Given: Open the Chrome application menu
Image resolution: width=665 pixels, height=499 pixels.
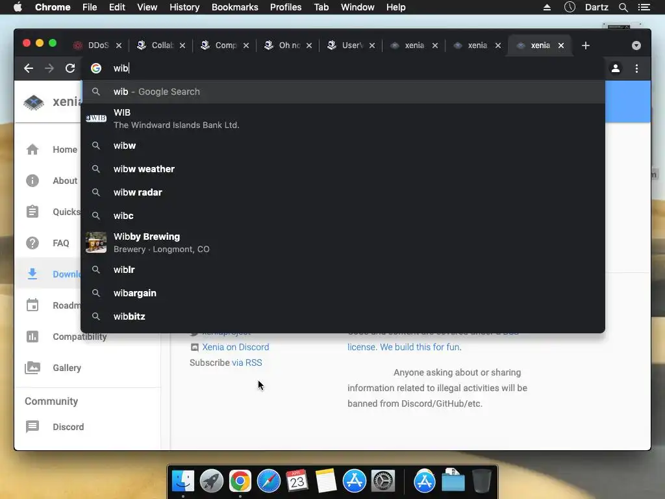Looking at the screenshot, I should click(53, 7).
